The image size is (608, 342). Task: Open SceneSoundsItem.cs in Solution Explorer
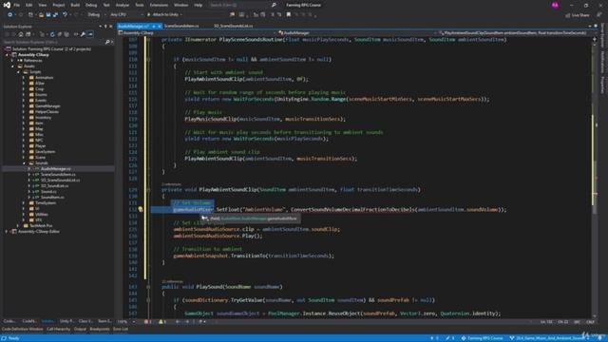58,175
